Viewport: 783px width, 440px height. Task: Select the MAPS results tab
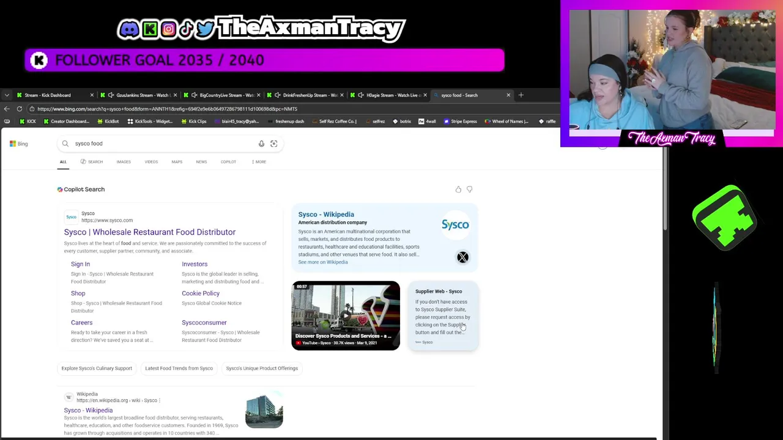pyautogui.click(x=177, y=162)
